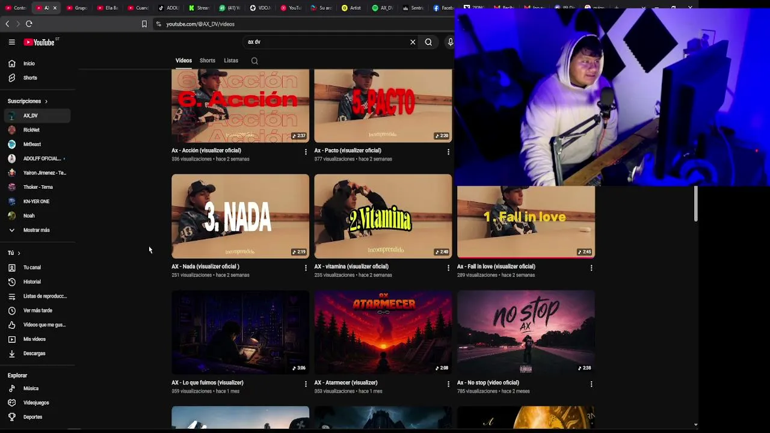This screenshot has height=433, width=770.
Task: Go to the YouTube home logo
Action: pyautogui.click(x=40, y=42)
